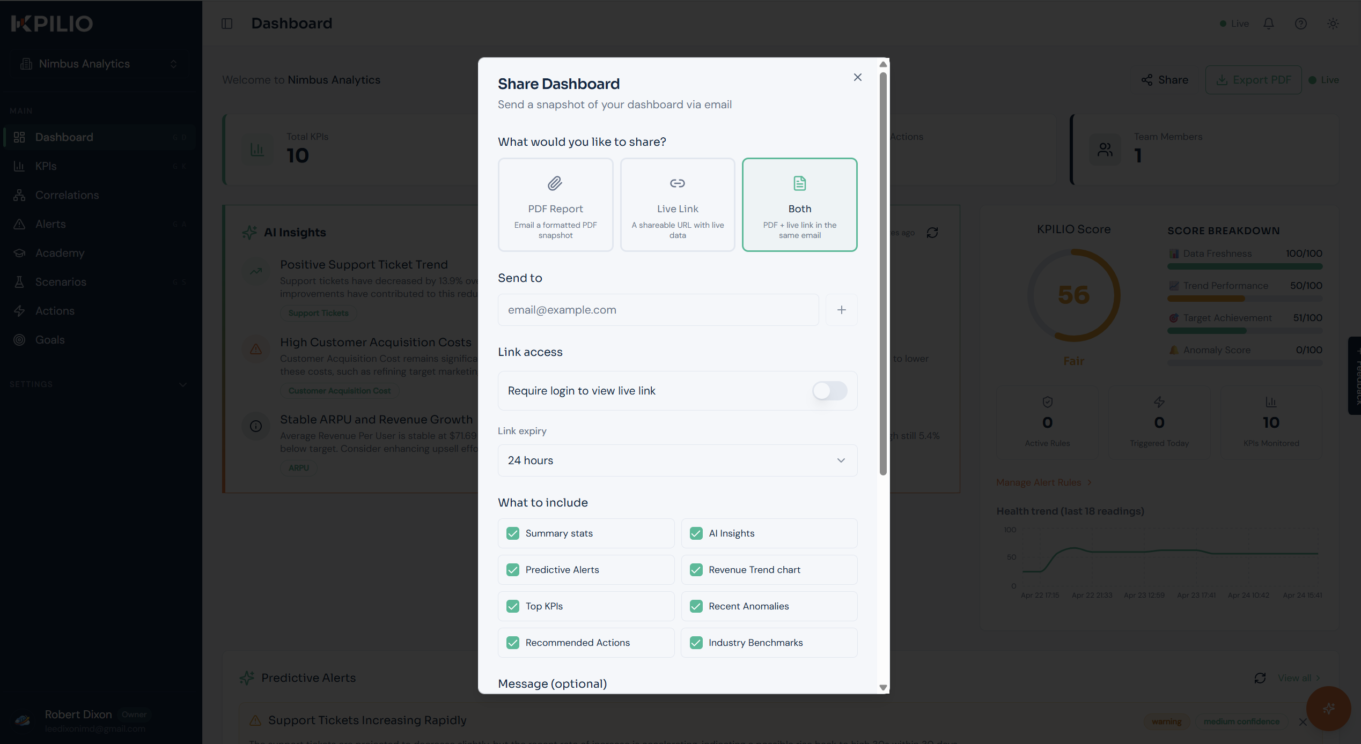Open the orange AI assistant floating button

(1328, 708)
